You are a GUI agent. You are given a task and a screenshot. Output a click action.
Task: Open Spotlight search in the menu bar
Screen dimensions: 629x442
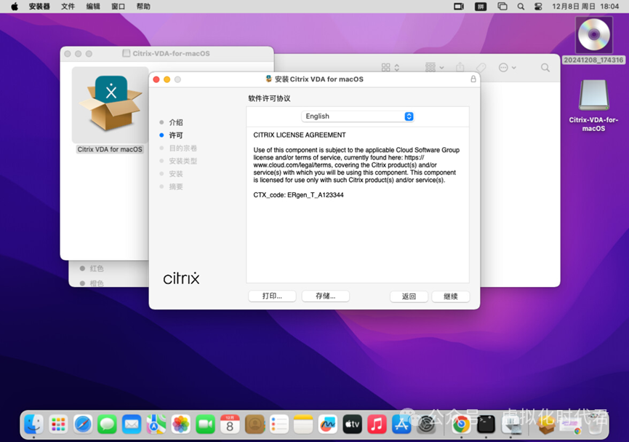pos(521,7)
